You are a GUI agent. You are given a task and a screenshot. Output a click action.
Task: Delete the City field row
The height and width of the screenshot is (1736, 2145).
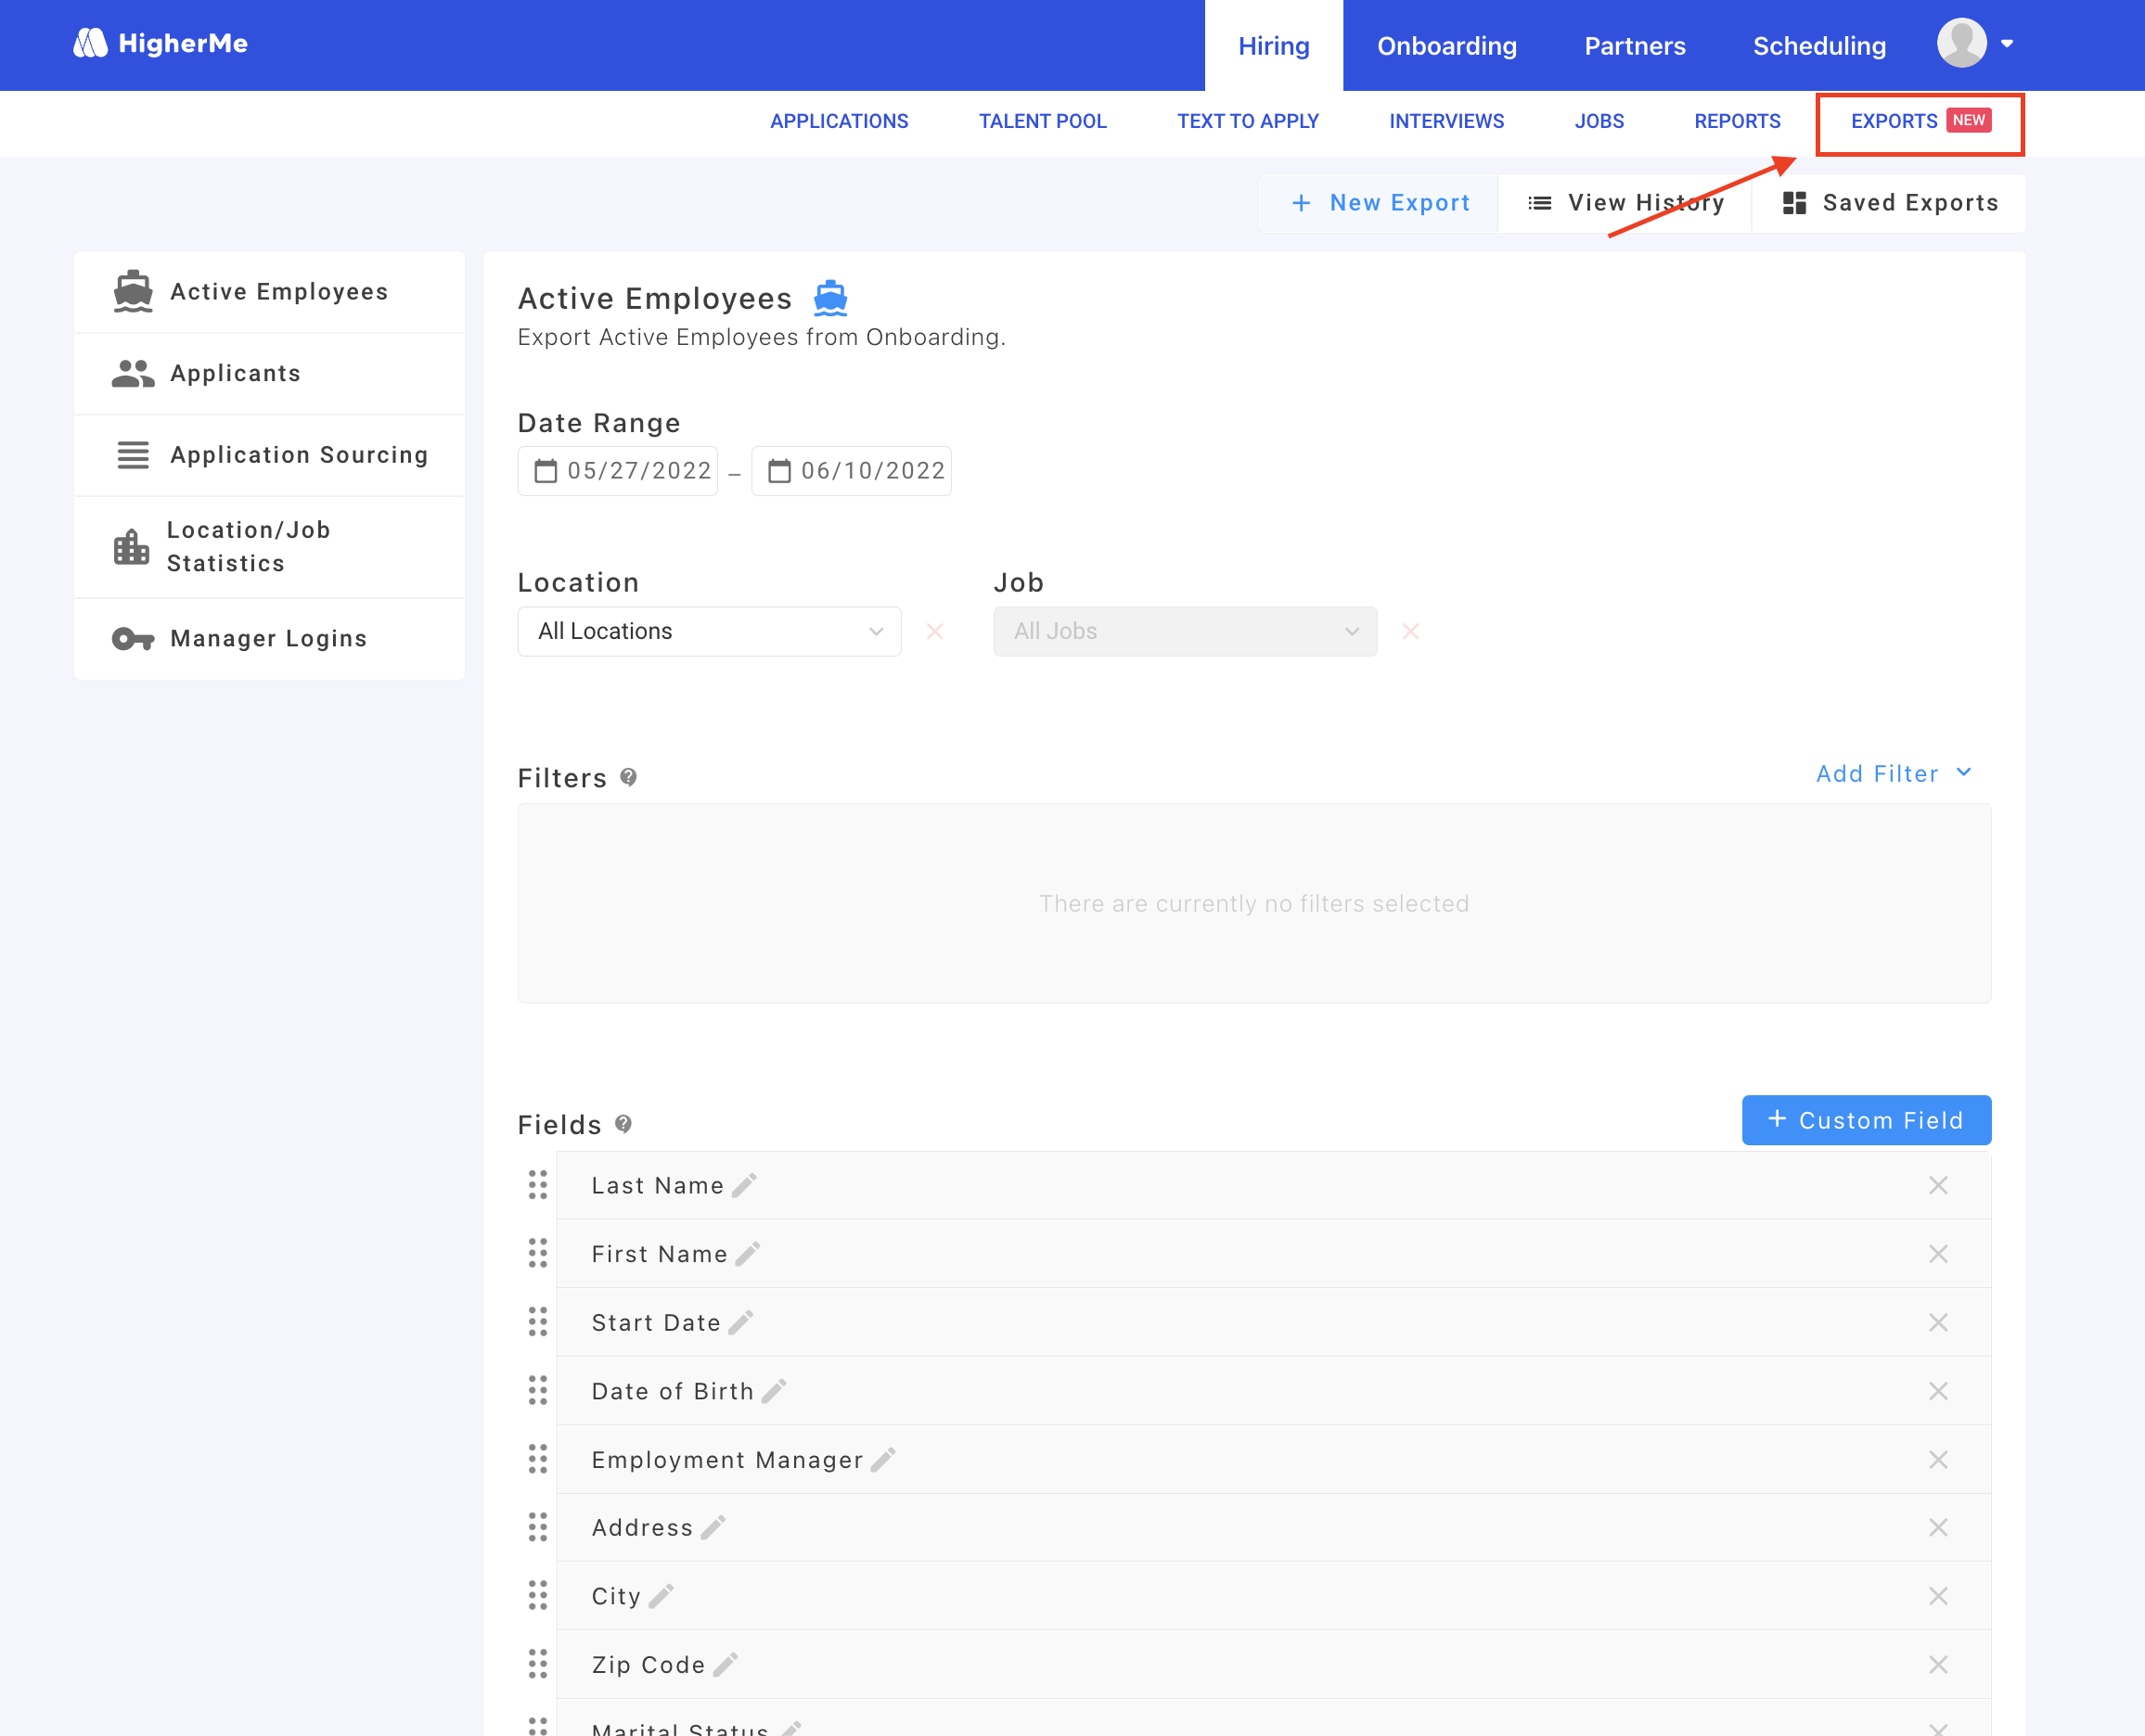pos(1938,1596)
